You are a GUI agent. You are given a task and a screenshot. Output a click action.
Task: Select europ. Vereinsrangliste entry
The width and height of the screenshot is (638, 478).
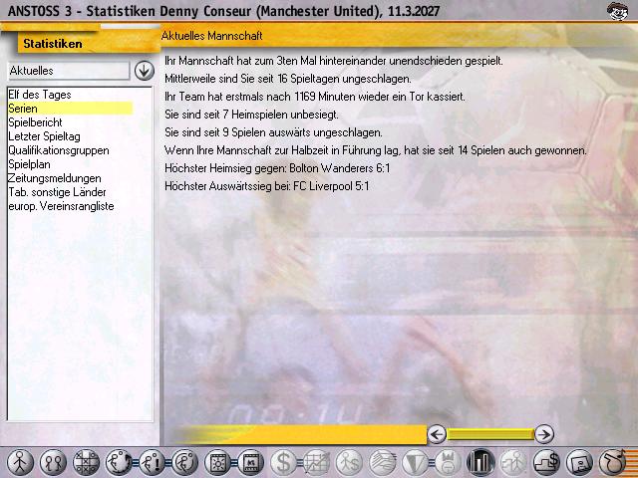click(x=61, y=206)
